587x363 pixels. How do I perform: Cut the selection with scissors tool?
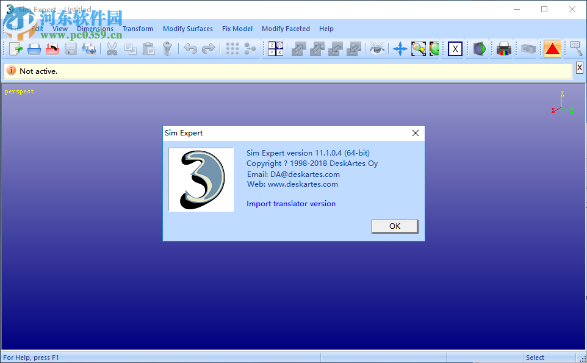(112, 49)
